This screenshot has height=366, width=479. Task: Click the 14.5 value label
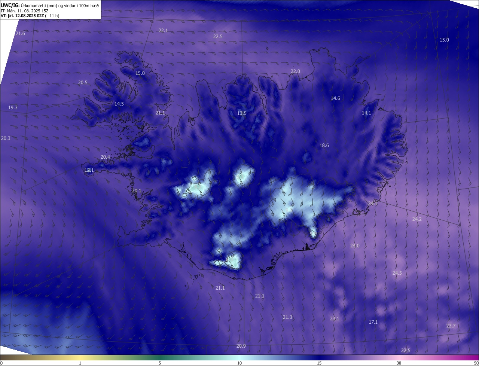pos(119,104)
